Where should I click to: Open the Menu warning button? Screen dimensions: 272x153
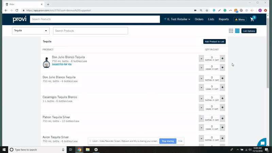pyautogui.click(x=240, y=19)
